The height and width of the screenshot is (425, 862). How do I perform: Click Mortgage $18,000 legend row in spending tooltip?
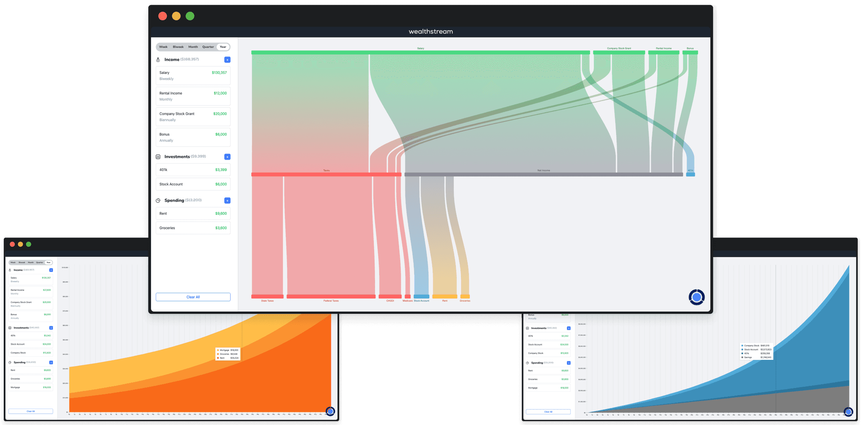228,350
